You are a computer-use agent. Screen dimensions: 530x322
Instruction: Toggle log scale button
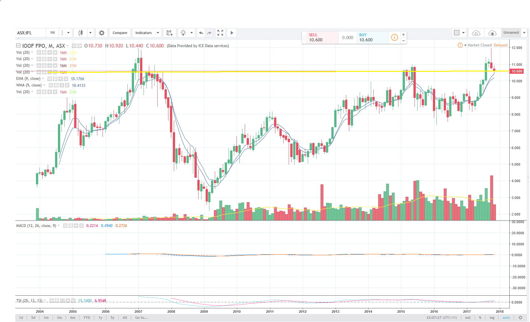[492, 318]
